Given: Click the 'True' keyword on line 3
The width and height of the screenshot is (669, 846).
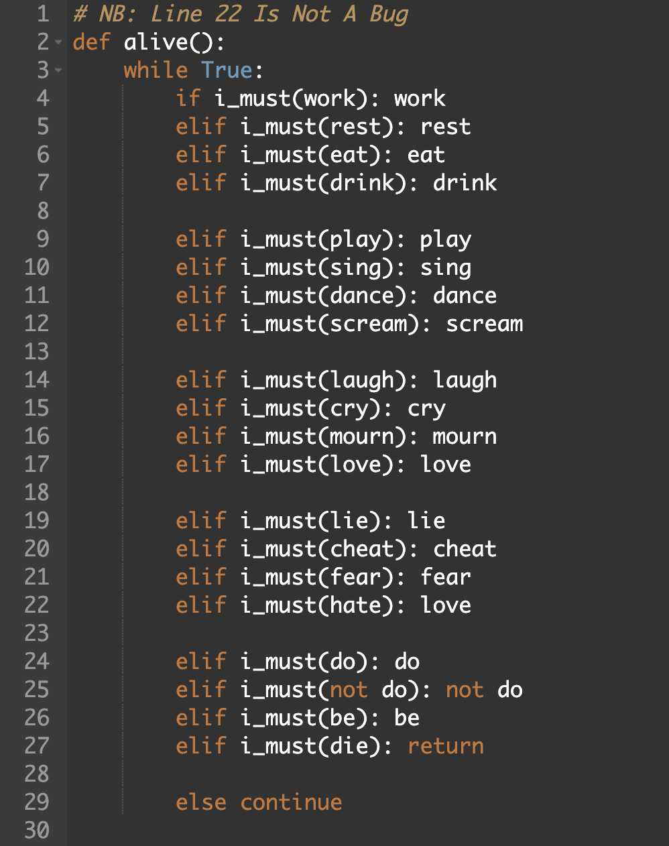Looking at the screenshot, I should click(227, 70).
